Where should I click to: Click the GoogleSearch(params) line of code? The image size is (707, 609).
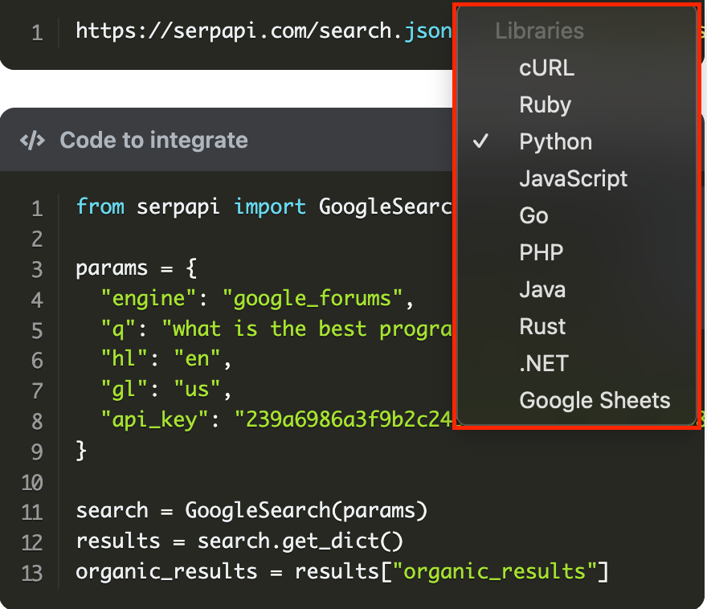pyautogui.click(x=251, y=511)
